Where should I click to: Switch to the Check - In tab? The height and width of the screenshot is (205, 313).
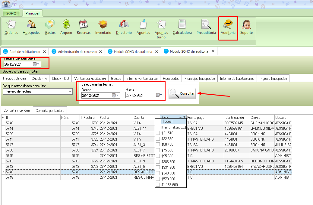39,78
